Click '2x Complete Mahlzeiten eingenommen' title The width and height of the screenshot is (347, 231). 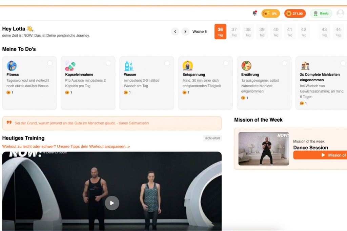(x=320, y=77)
